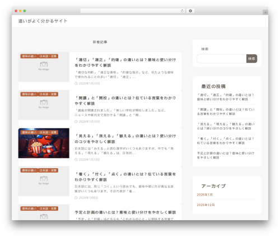Click the 最近の投稿 sidebar heading
Screen dimensions: 280x237
coord(213,86)
